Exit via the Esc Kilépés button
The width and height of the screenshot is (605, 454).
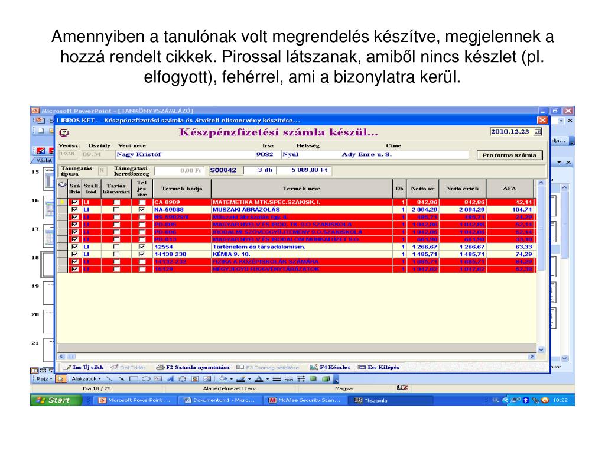379,367
